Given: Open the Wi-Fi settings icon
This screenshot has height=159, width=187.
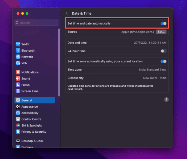Looking at the screenshot, I should 18,44.
